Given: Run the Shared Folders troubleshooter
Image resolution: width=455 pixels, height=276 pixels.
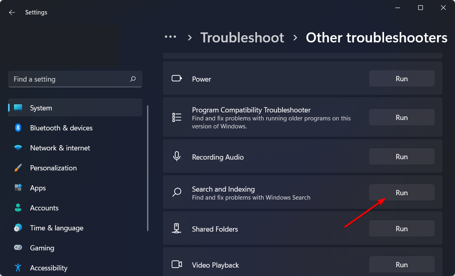Looking at the screenshot, I should pos(402,228).
